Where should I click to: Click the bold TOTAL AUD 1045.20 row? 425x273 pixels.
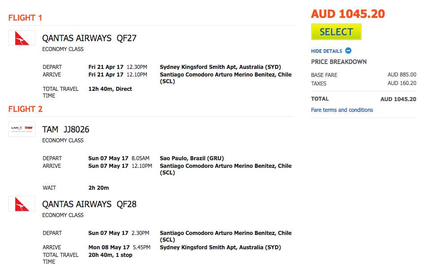click(363, 99)
